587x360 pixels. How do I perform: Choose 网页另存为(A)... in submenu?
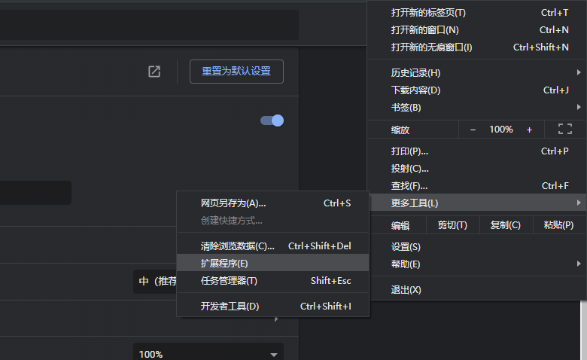tap(273, 203)
